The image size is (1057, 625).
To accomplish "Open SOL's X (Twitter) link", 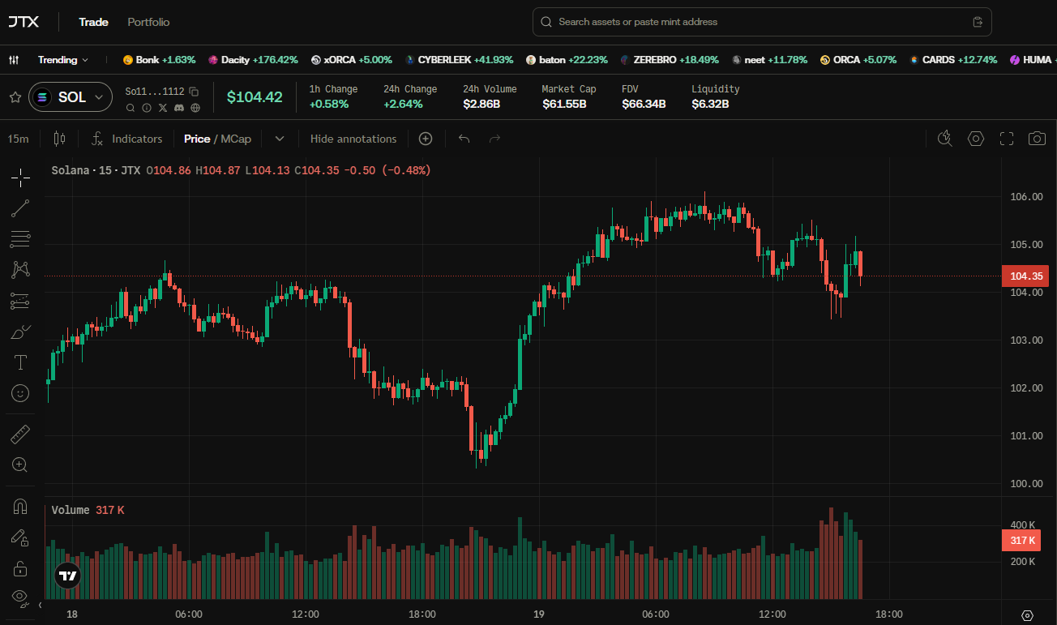I will (162, 107).
